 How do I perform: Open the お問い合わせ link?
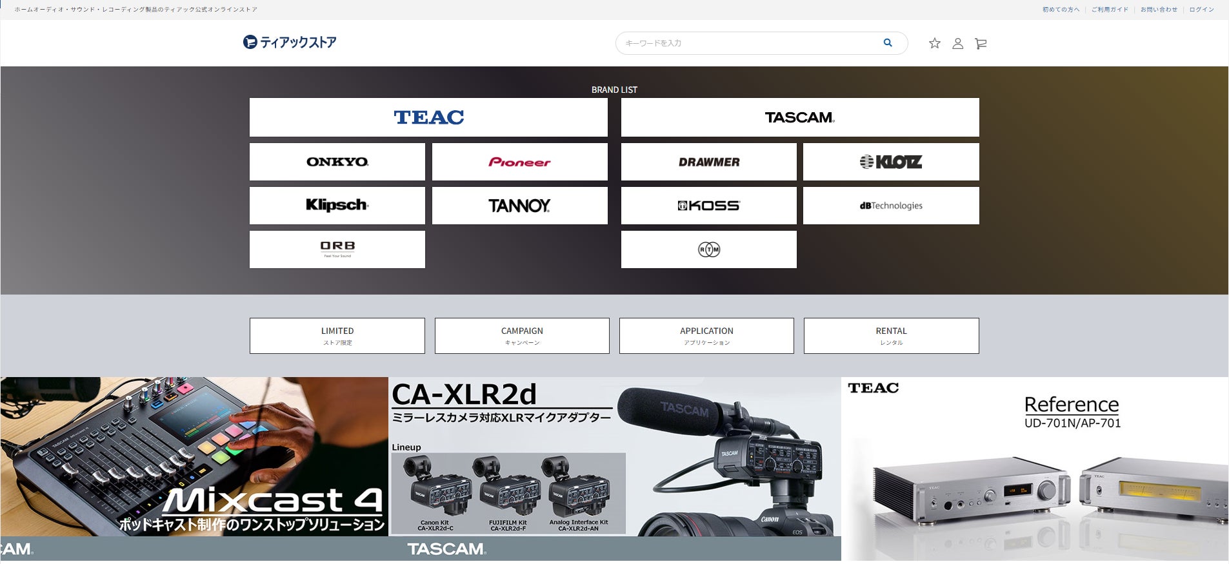click(1159, 10)
